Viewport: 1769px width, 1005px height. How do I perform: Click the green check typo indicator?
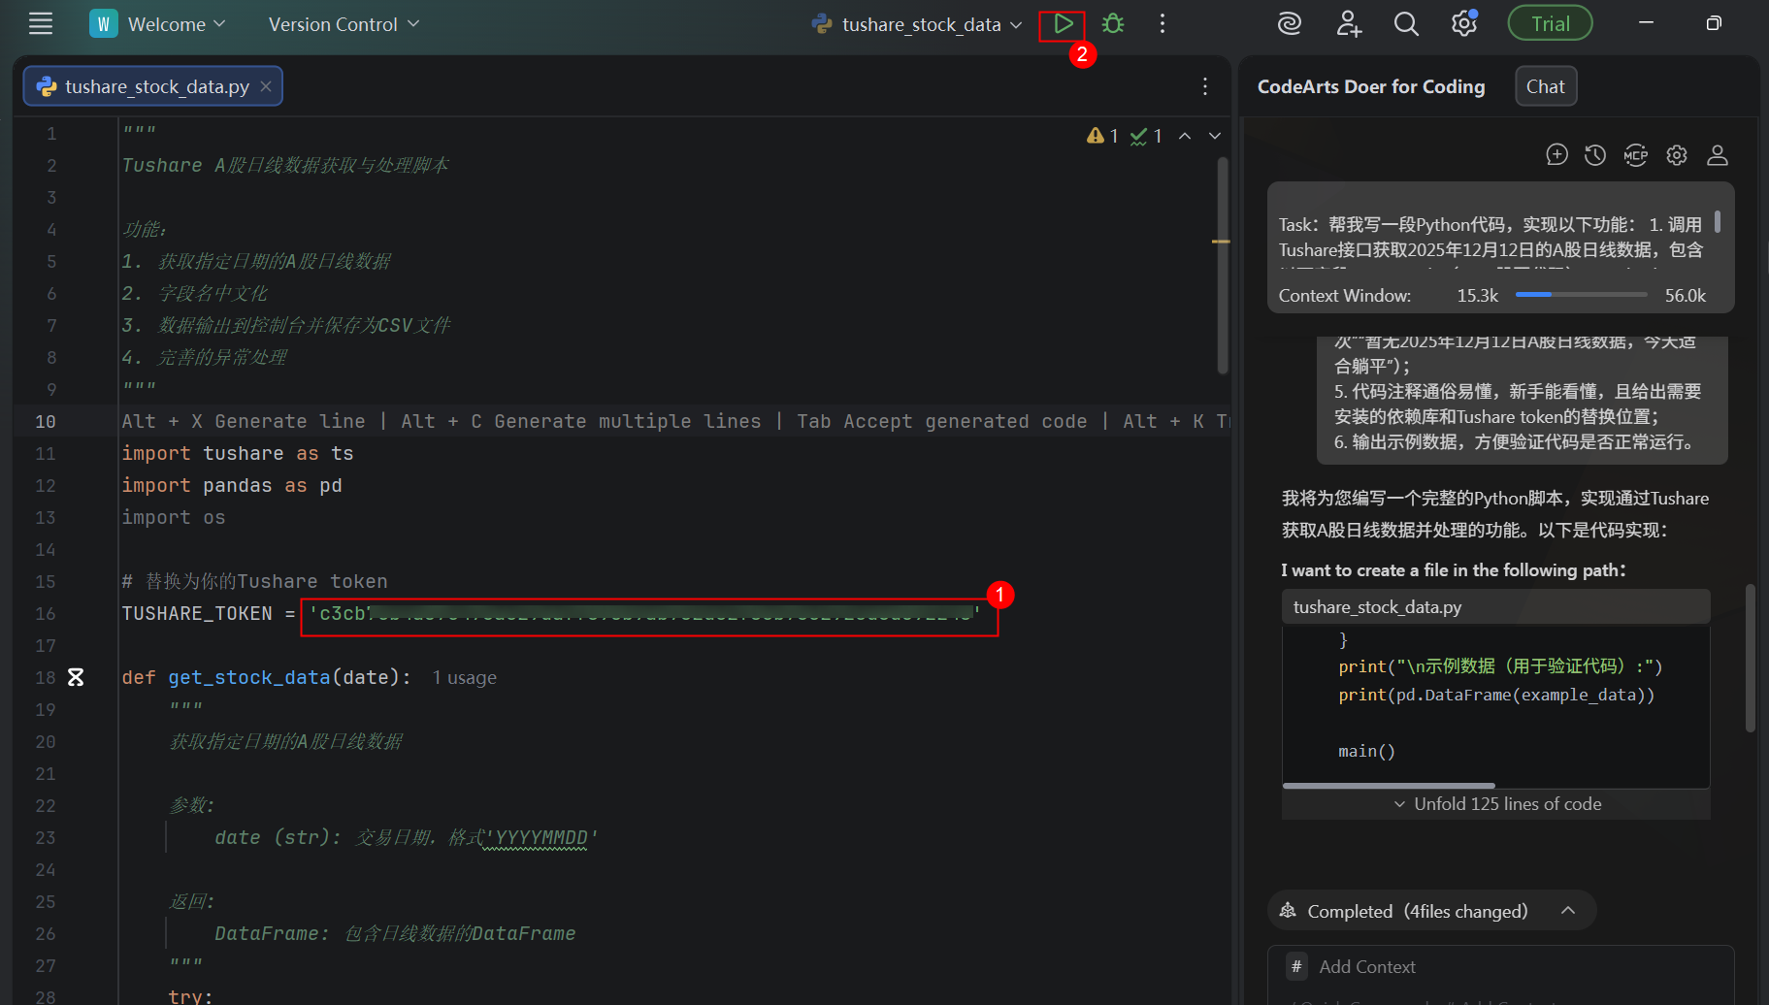click(x=1146, y=136)
